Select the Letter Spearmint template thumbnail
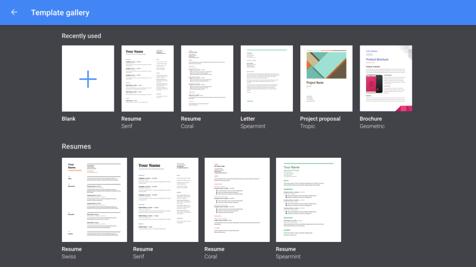Screen dimensions: 476x267 [x=266, y=78]
